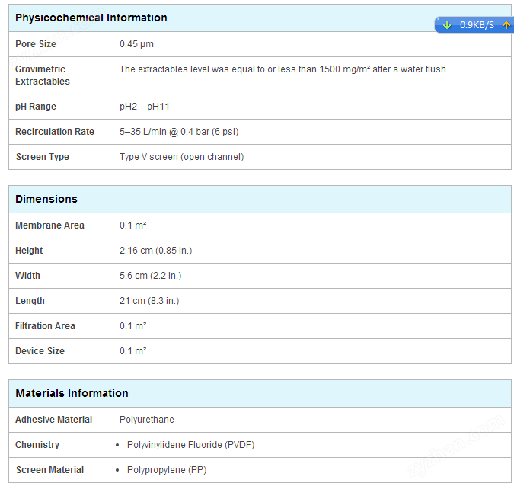Select the pH2 – pH11 range value
Screen dimensions: 514x486
144,107
